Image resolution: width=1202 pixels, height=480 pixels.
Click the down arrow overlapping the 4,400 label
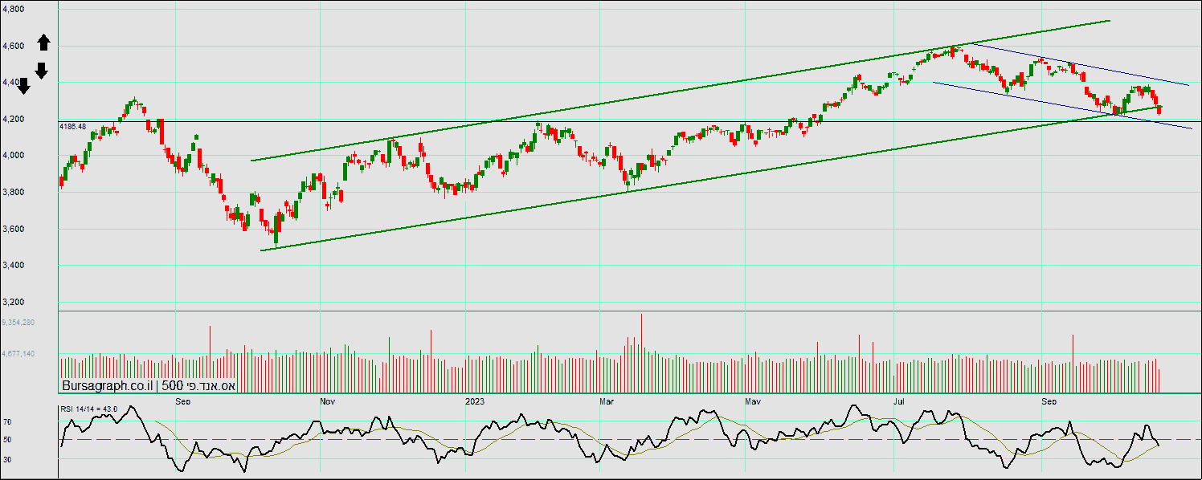pyautogui.click(x=24, y=86)
